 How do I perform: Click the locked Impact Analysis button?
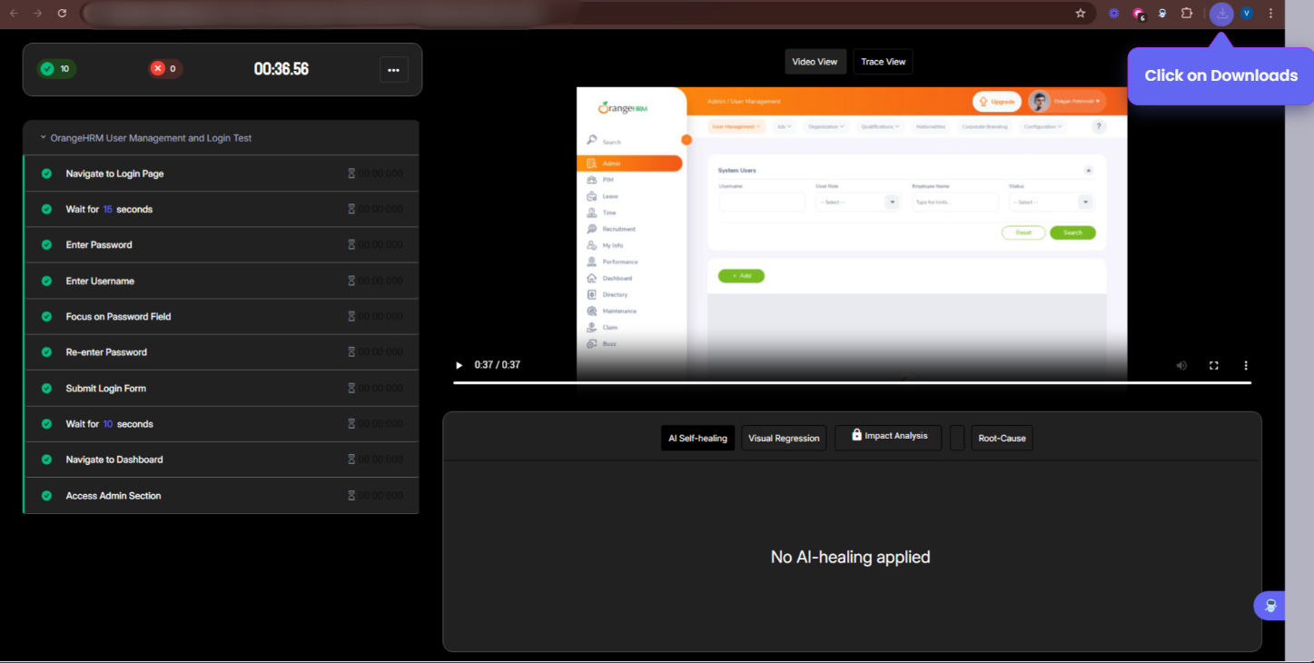click(887, 437)
